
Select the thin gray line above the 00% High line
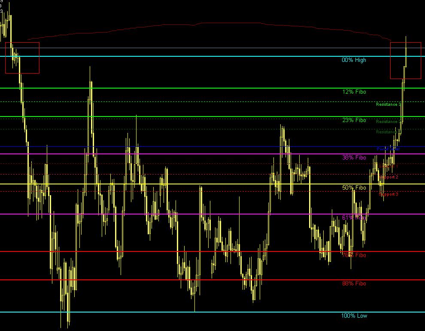point(215,48)
